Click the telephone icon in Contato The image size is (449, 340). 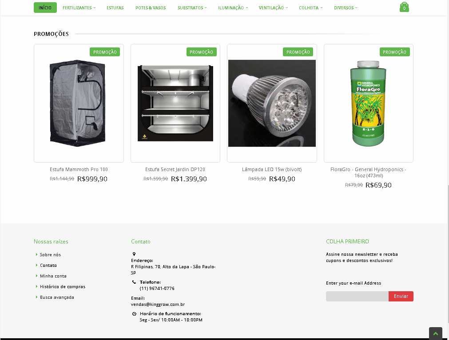point(134,282)
